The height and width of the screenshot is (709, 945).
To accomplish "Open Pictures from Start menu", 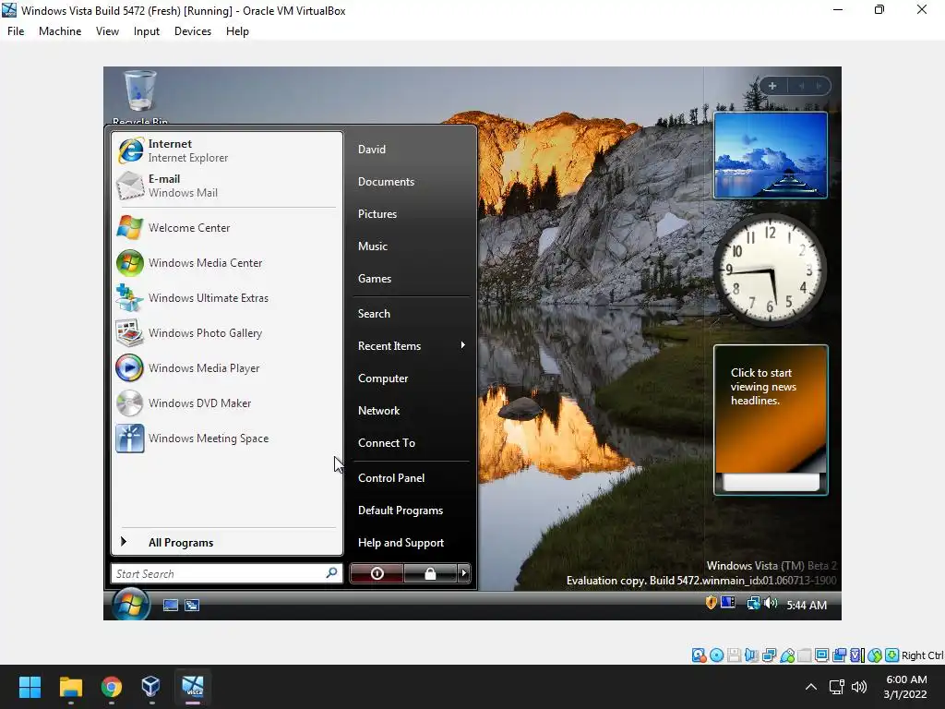I will 411,214.
